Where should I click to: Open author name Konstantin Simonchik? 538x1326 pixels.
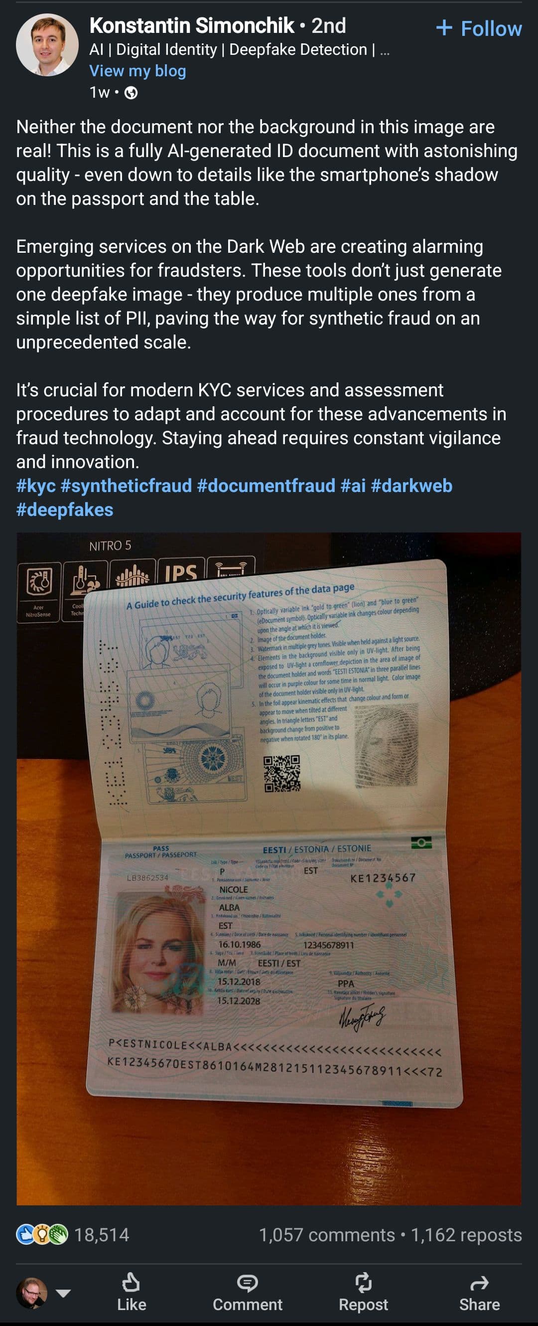[192, 26]
